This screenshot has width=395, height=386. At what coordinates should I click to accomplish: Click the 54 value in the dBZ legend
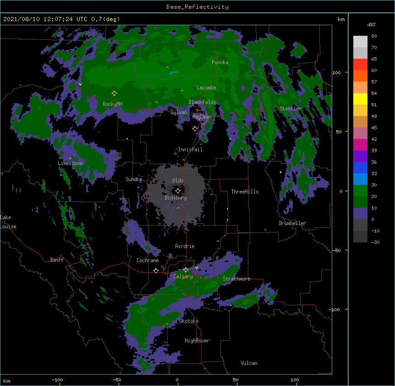[374, 94]
